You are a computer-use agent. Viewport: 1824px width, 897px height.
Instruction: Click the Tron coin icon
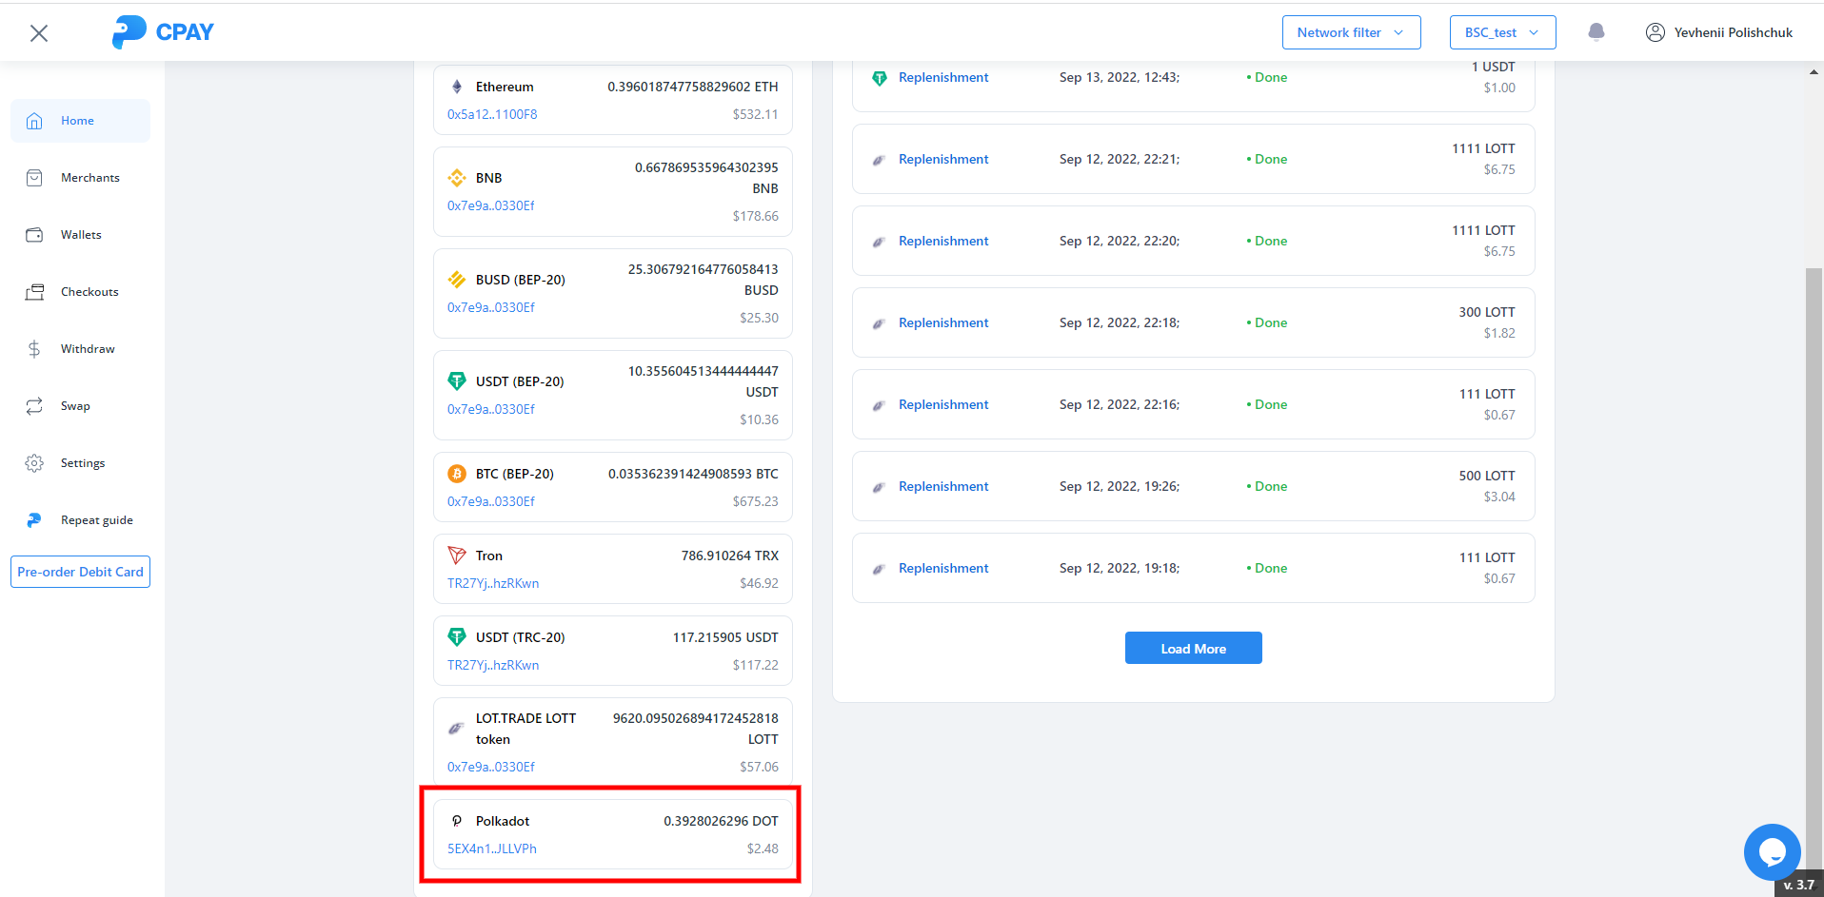pos(457,556)
